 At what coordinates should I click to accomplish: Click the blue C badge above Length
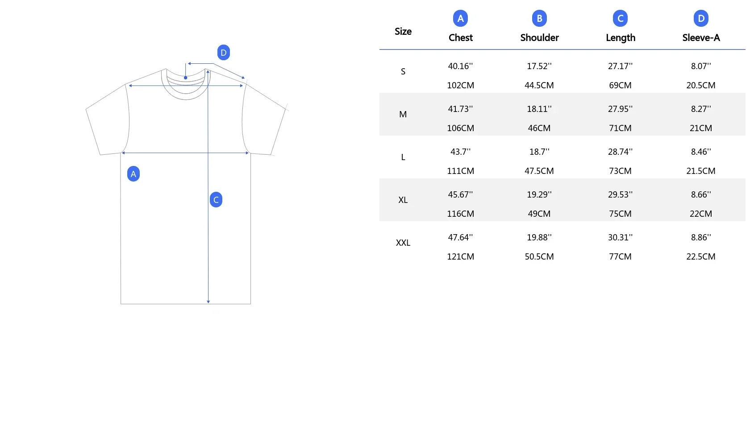[620, 19]
